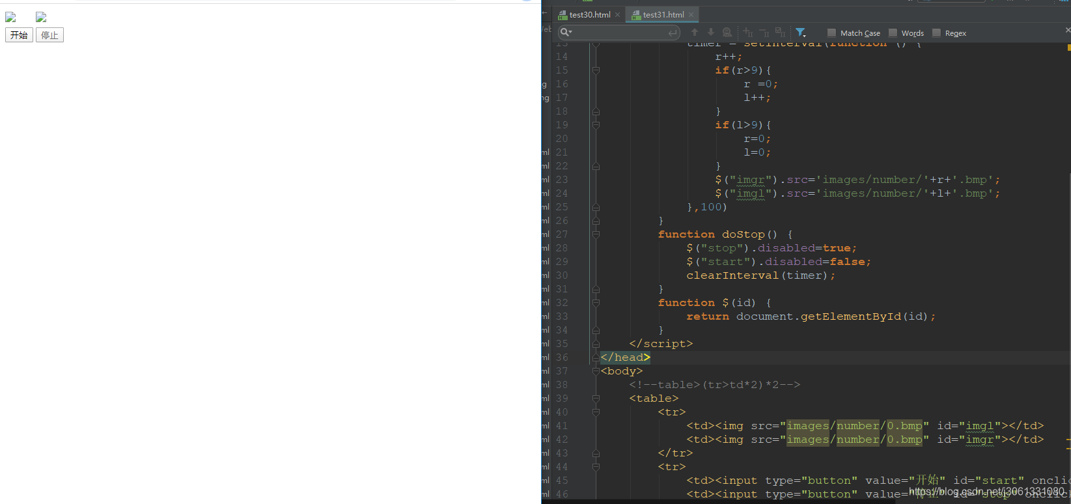Click line number 23 in the gutter
1071x504 pixels.
point(562,180)
